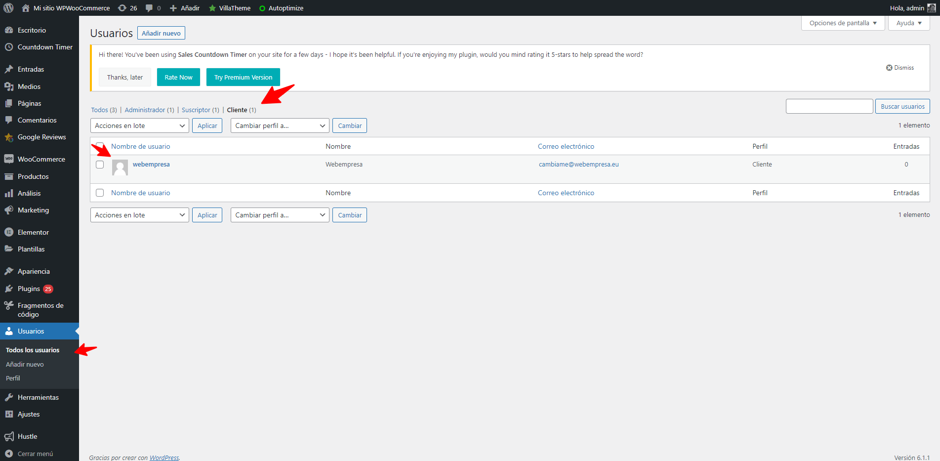Filter users by Administrador (1)
Screen dimensions: 940x461
[x=149, y=110]
